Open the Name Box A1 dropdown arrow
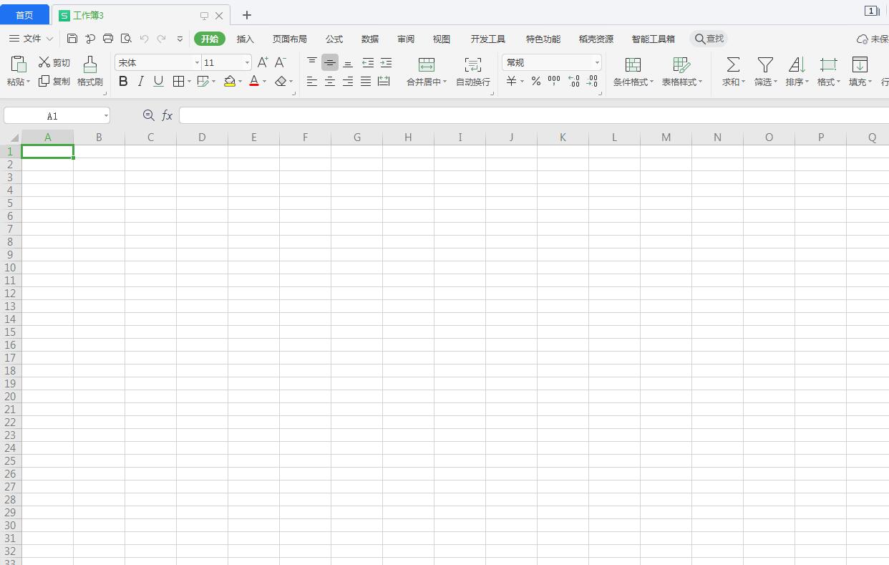 pos(106,115)
